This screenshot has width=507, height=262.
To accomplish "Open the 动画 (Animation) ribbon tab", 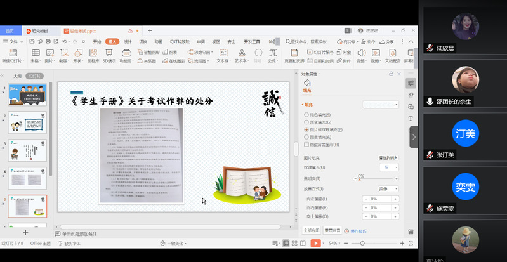I will click(x=158, y=41).
